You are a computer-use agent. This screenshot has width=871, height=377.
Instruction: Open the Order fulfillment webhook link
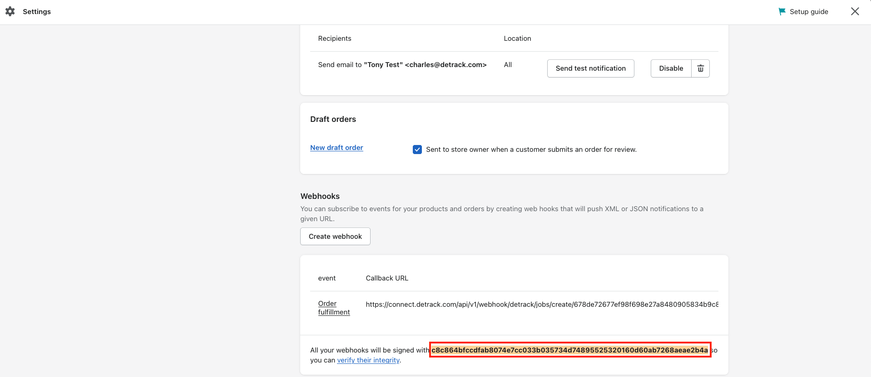[334, 308]
